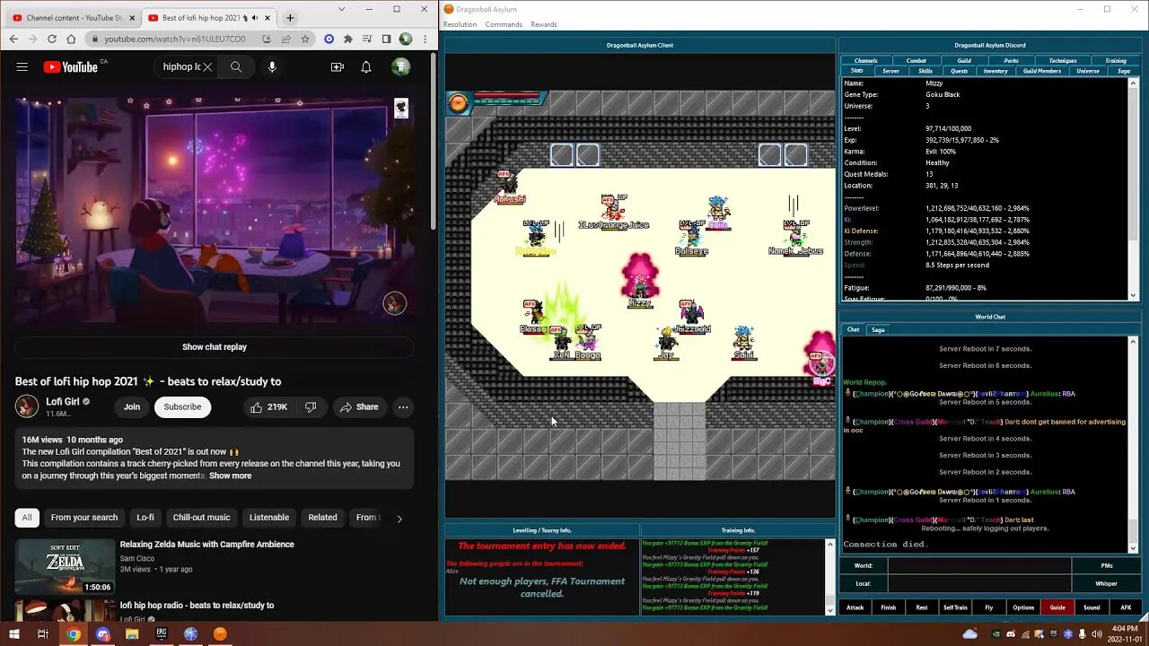Click the Self Train button

click(955, 607)
